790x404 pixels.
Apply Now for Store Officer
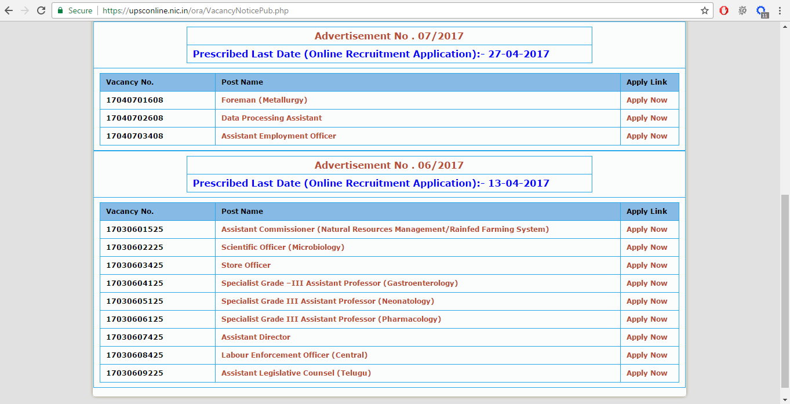pyautogui.click(x=646, y=265)
